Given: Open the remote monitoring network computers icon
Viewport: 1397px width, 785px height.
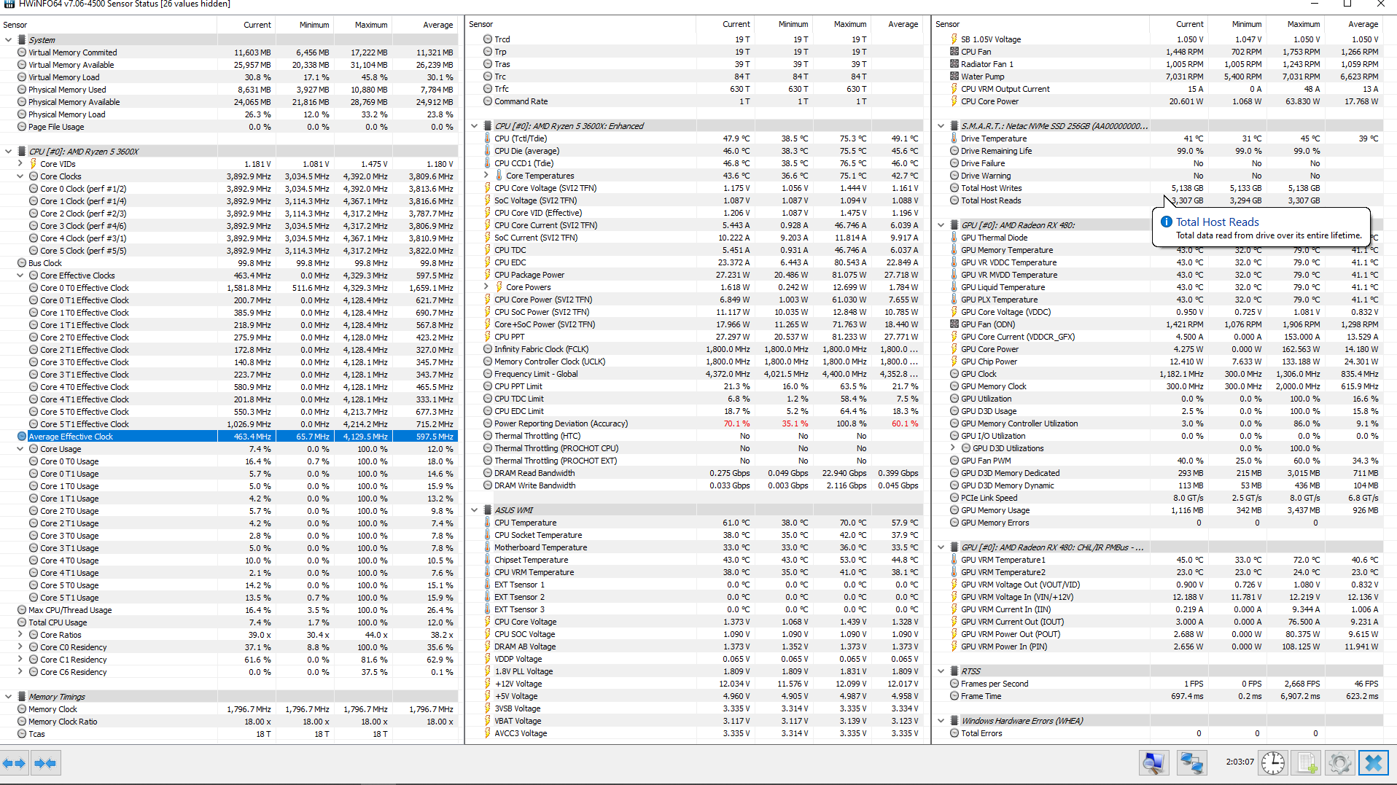Looking at the screenshot, I should click(1191, 763).
